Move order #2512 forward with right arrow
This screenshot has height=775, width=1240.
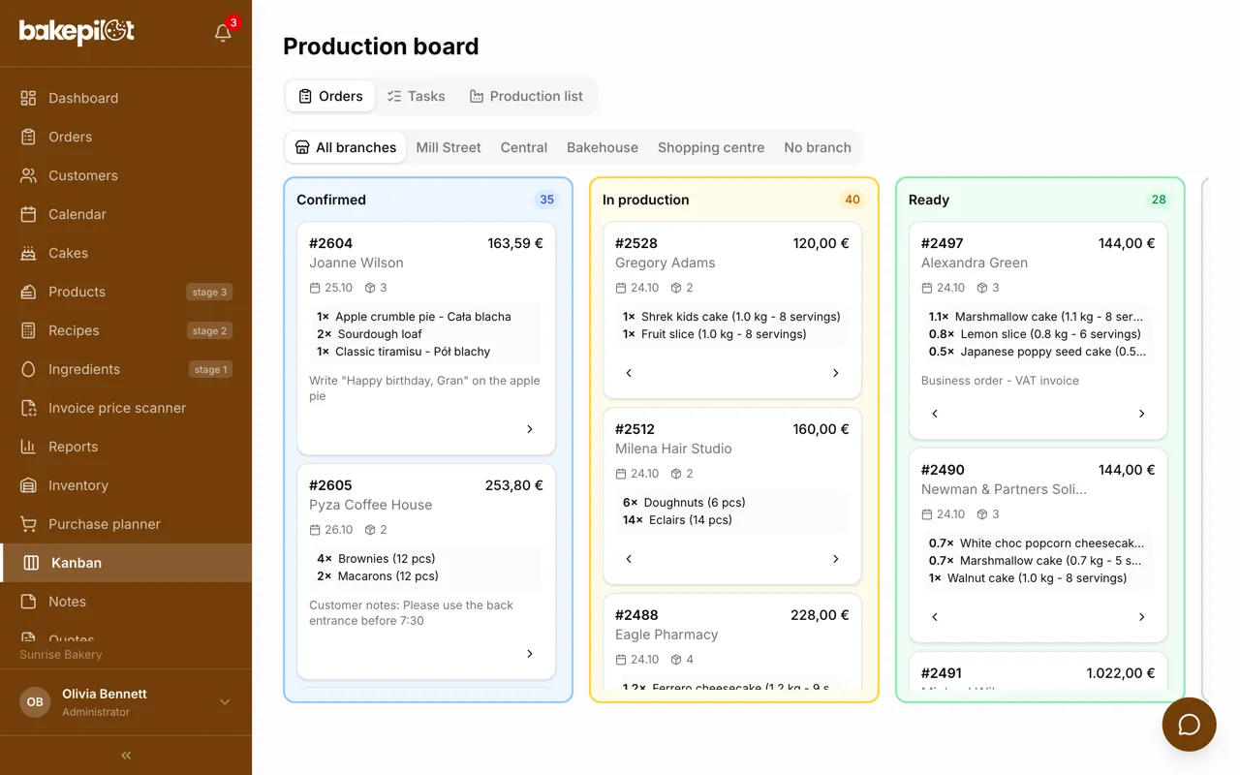pyautogui.click(x=836, y=559)
